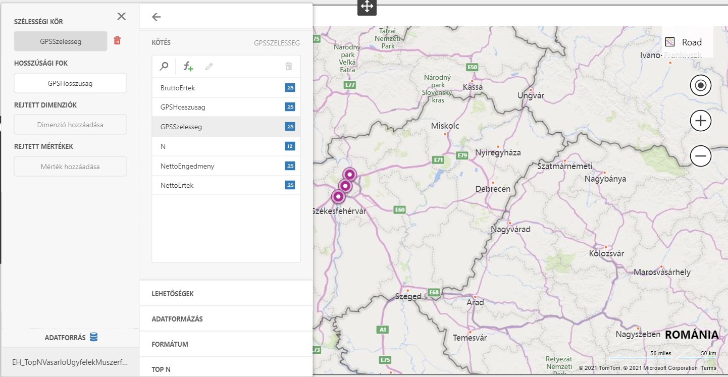This screenshot has height=377, width=728.
Task: Click the red trash icon beside GPSSzelesseg
Action: tap(117, 41)
